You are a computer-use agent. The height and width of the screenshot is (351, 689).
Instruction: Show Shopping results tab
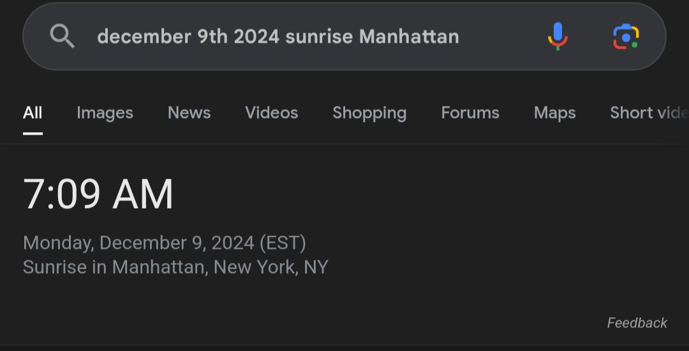click(369, 113)
